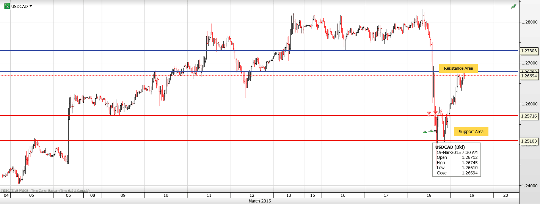Image resolution: width=540 pixels, height=204 pixels.
Task: Select the leftmost green buy triangle marker
Action: pos(425,132)
